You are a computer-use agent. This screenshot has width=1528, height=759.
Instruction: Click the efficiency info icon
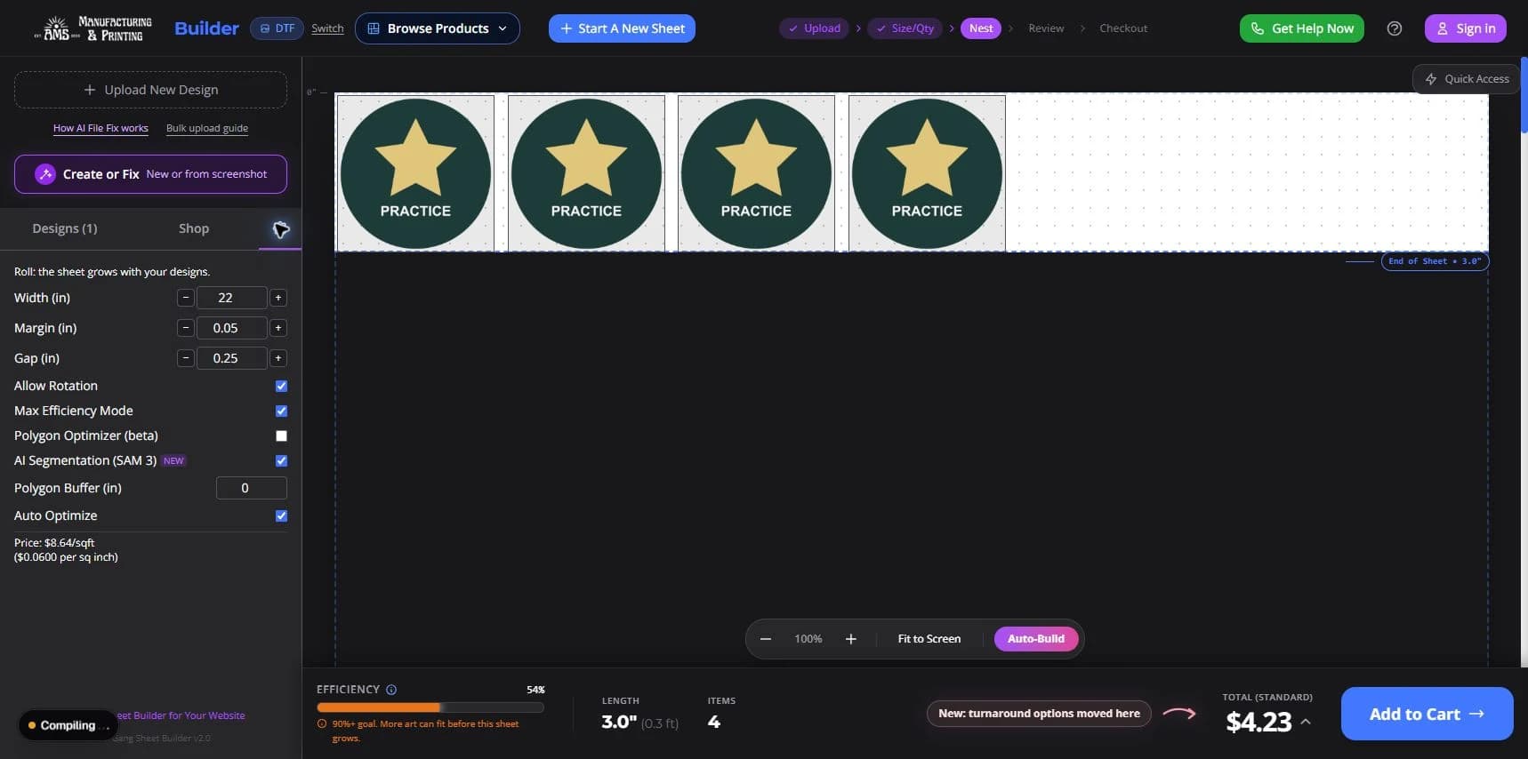pyautogui.click(x=391, y=690)
